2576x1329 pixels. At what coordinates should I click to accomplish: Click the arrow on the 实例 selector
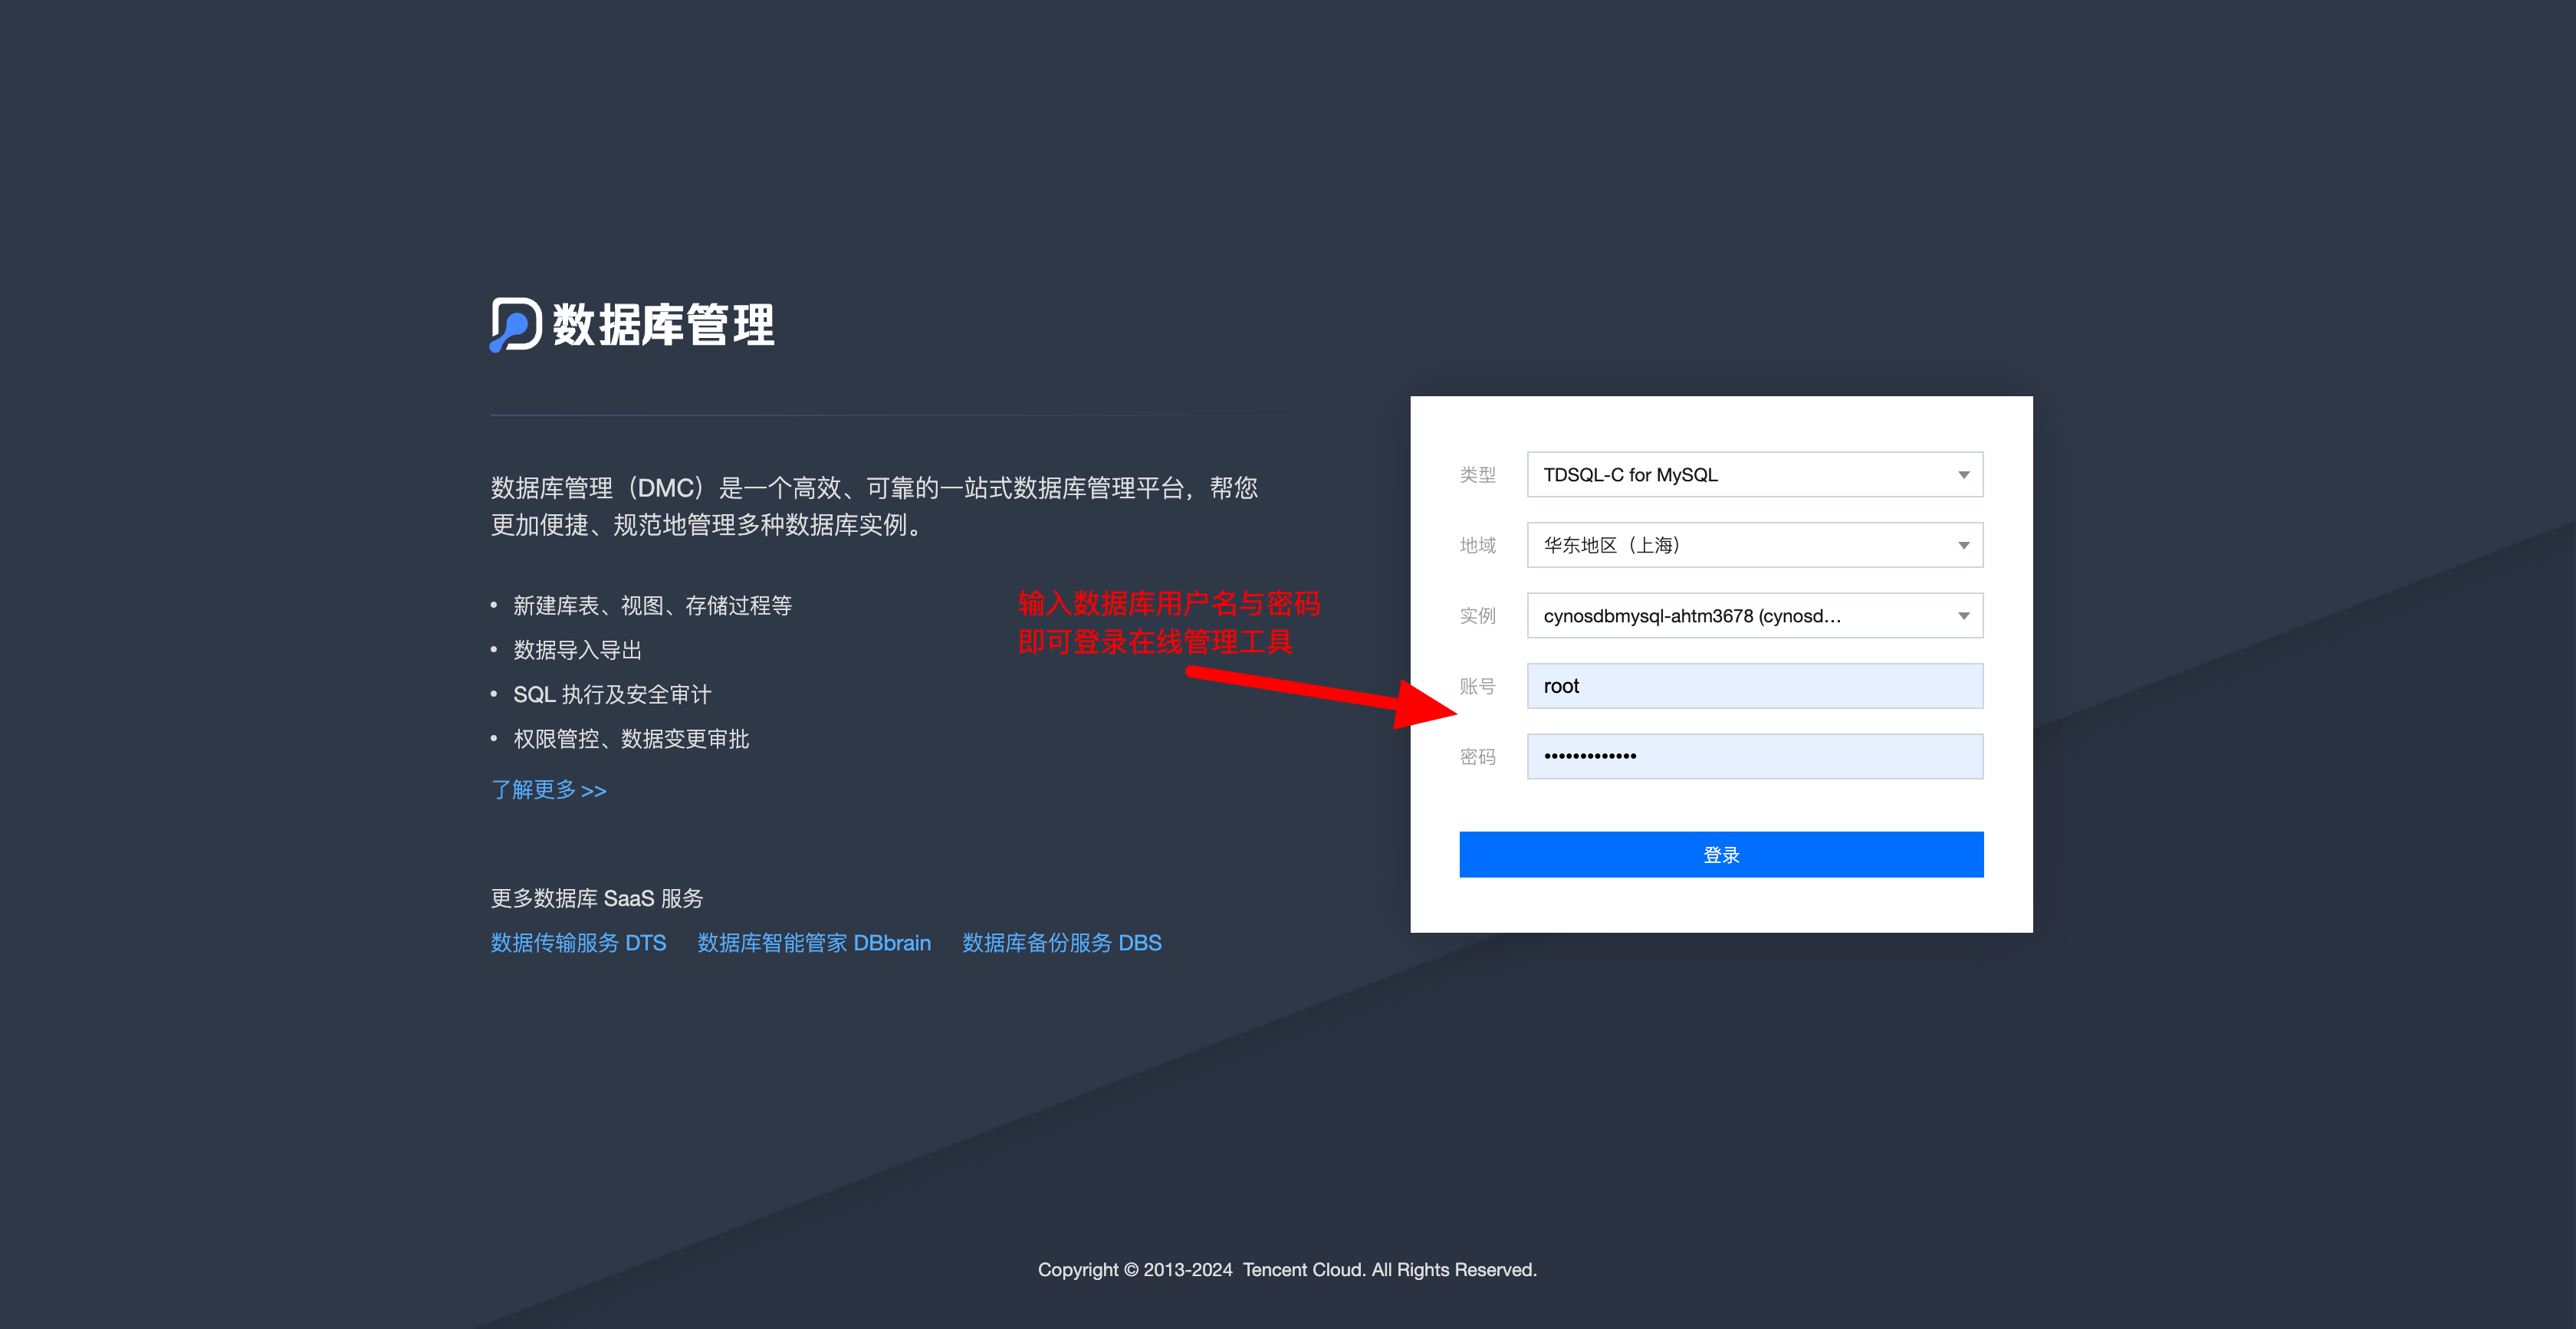pos(1963,616)
